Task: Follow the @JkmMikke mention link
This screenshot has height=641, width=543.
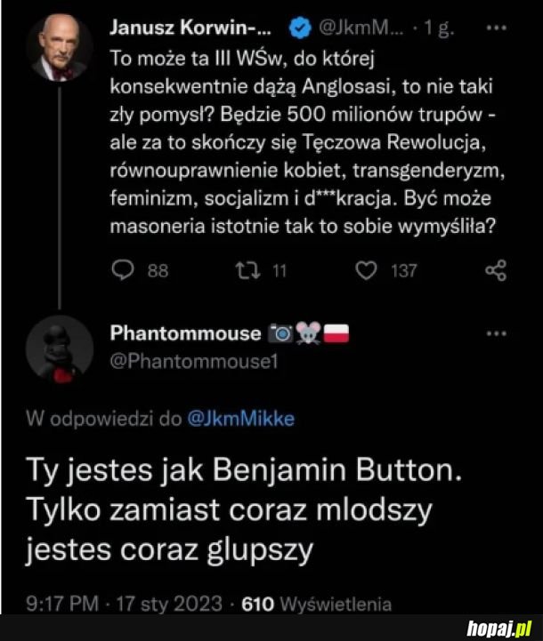Action: [x=242, y=420]
